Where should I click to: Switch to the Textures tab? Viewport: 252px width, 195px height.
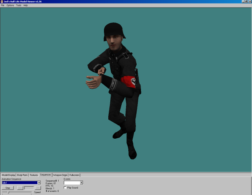pyautogui.click(x=34, y=175)
